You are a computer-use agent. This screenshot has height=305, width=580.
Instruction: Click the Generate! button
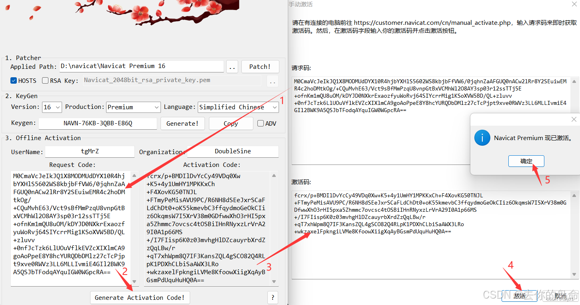[183, 123]
